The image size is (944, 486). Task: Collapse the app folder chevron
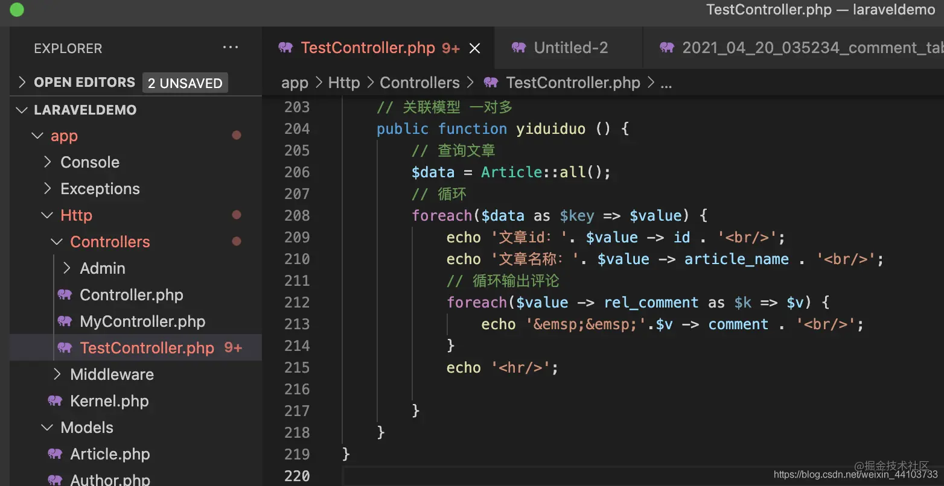(x=37, y=136)
